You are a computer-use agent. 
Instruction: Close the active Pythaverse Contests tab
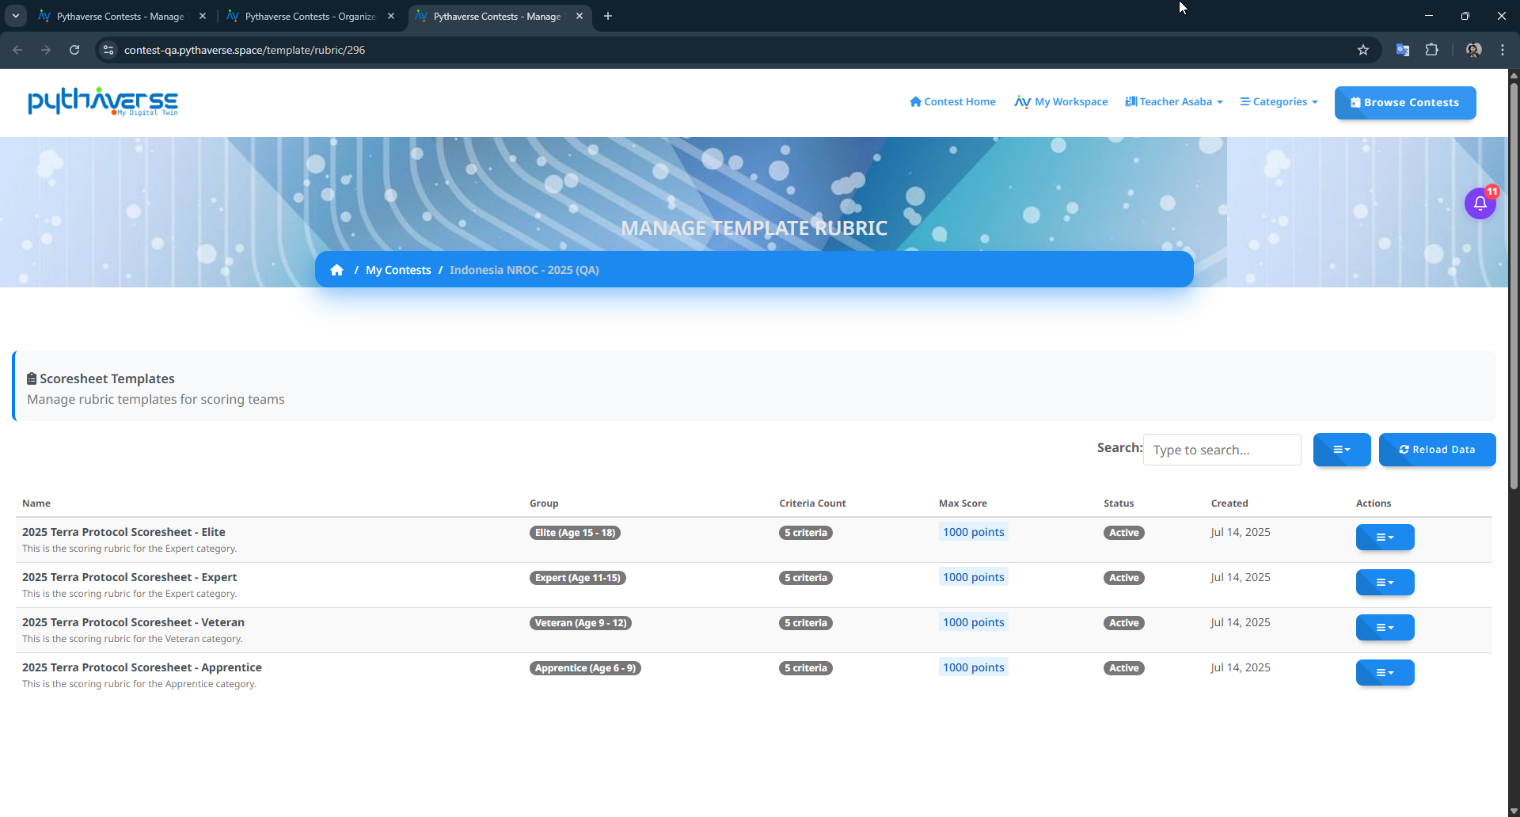click(x=579, y=16)
